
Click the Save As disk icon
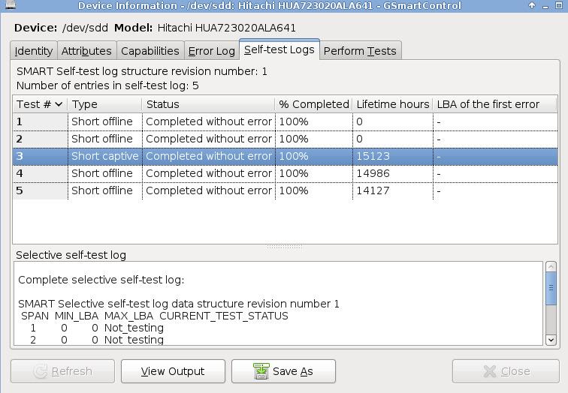(261, 371)
